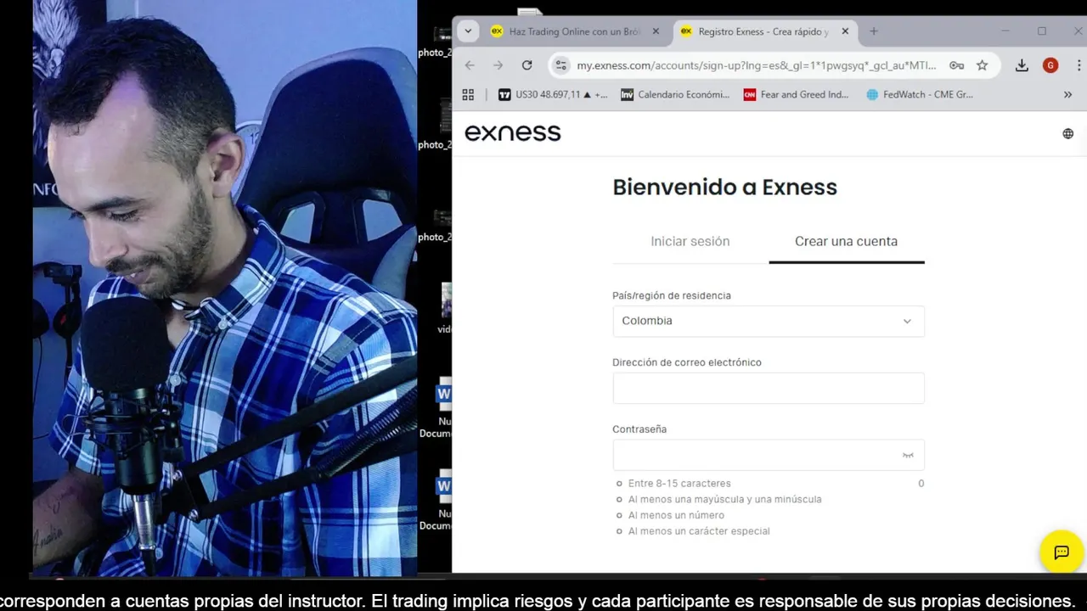Click 'Al menos un carácter especial' requirement
This screenshot has height=611, width=1087.
click(x=699, y=531)
